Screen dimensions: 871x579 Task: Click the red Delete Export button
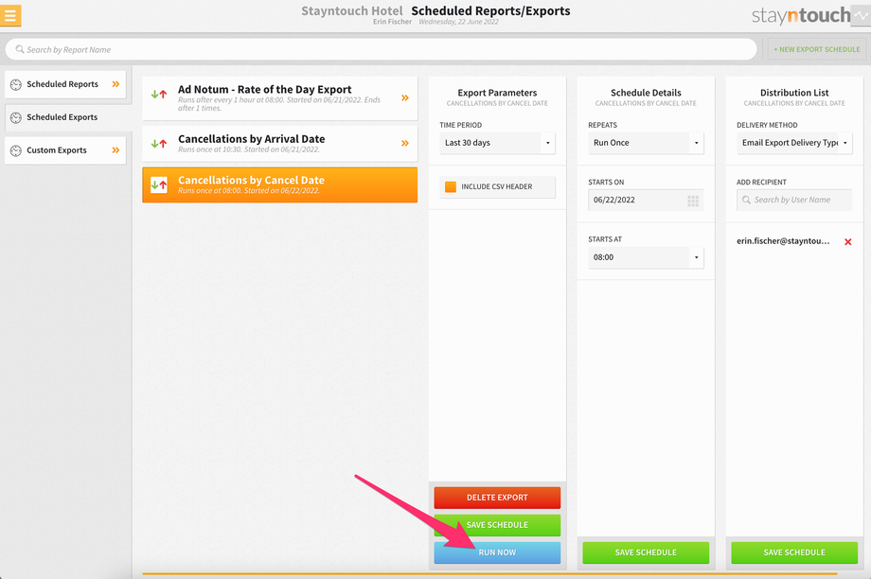[497, 498]
